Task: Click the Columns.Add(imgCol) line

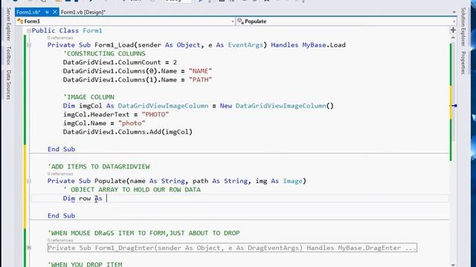Action: [128, 132]
